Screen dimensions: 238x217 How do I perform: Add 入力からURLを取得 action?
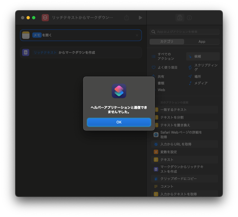[184, 144]
